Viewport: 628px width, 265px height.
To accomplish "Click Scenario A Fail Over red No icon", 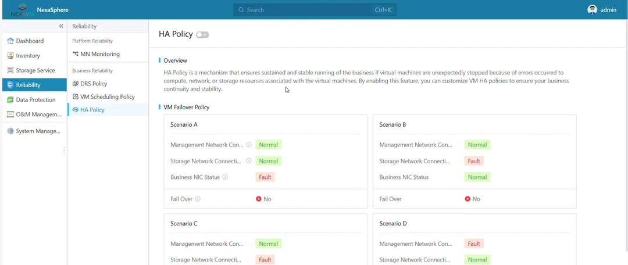I will 259,199.
